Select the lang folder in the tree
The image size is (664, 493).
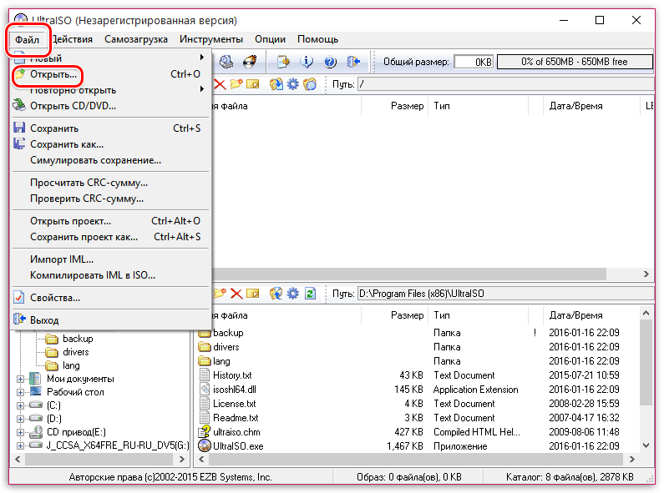click(71, 365)
